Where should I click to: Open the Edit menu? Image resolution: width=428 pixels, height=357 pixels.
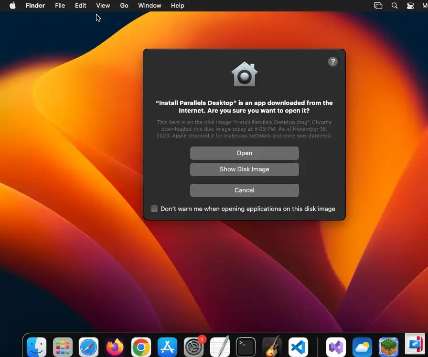tap(81, 5)
